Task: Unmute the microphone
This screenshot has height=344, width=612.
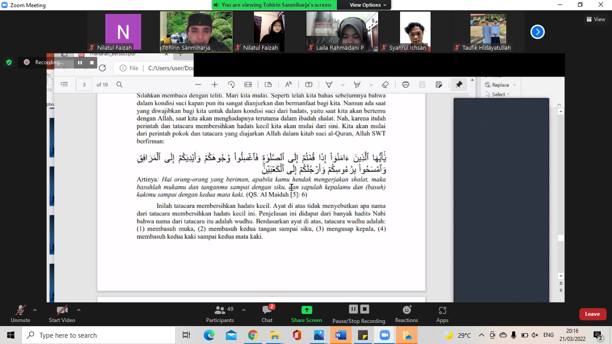Action: pos(21,313)
